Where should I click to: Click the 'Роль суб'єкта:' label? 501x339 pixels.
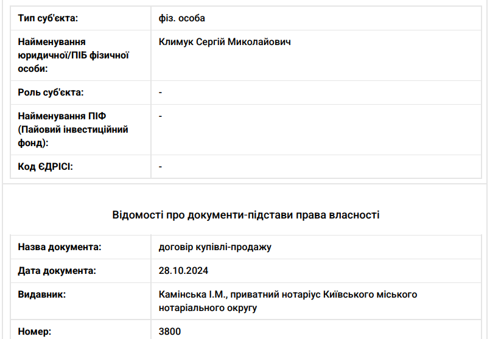[x=51, y=93]
